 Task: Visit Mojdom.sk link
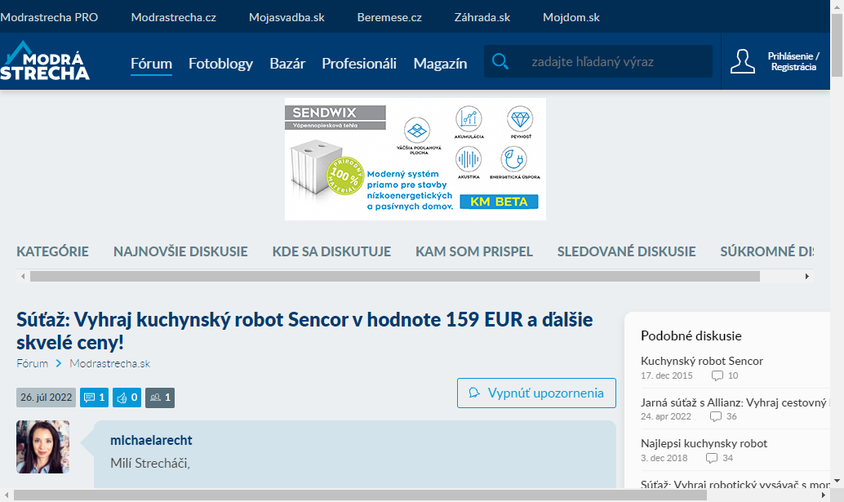coord(571,17)
